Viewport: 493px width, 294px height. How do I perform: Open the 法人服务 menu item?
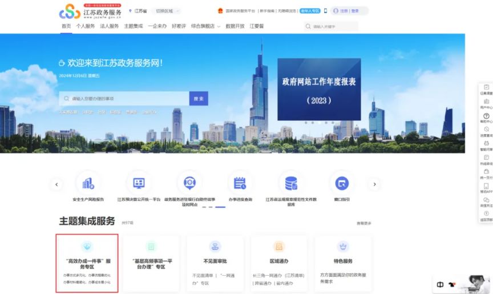110,26
